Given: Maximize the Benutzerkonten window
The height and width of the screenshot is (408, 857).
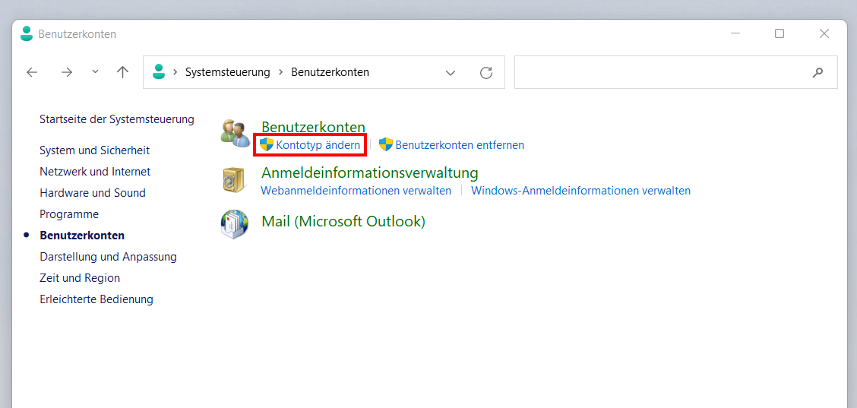Looking at the screenshot, I should (x=780, y=33).
